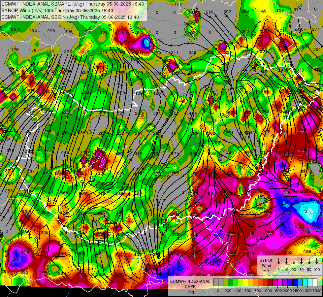This screenshot has width=323, height=297.
Task: Pick the olive swatch in the CAPE legend
Action: pyautogui.click(x=226, y=282)
